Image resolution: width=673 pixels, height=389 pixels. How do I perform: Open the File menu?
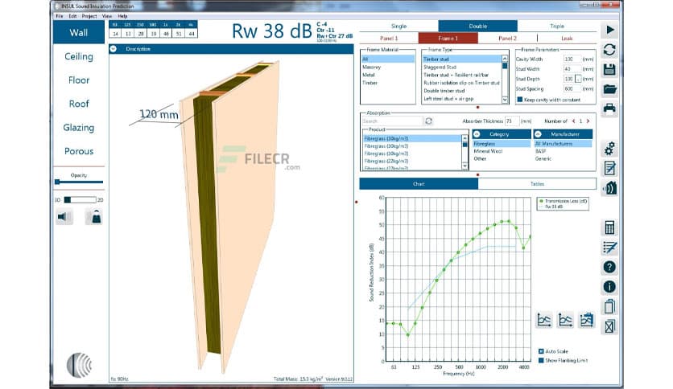pyautogui.click(x=60, y=16)
